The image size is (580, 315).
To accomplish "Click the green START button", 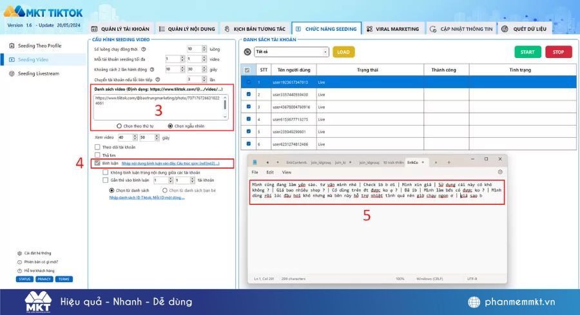I will [527, 52].
